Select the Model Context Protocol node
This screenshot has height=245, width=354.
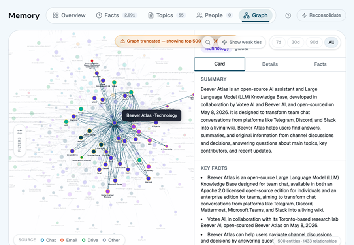point(108,191)
